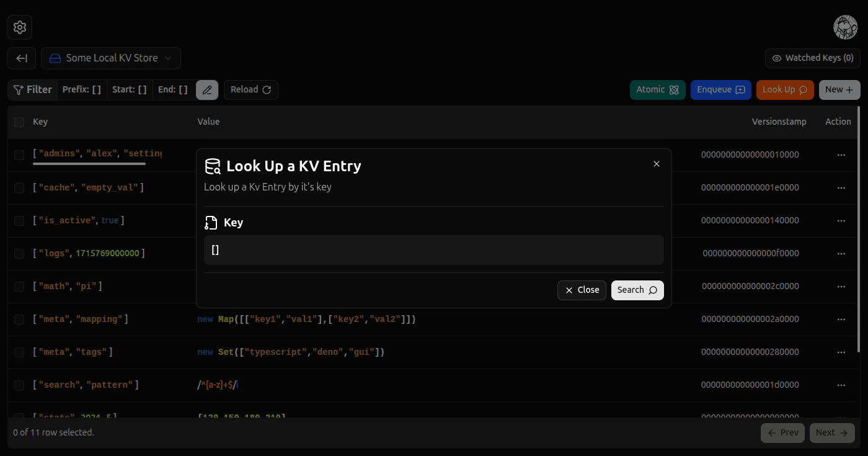
Task: Click the new Set typescript deno gui value
Action: pyautogui.click(x=291, y=352)
